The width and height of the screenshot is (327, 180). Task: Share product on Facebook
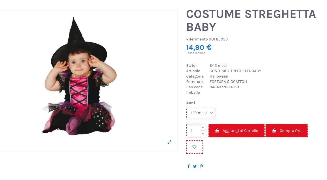[188, 166]
